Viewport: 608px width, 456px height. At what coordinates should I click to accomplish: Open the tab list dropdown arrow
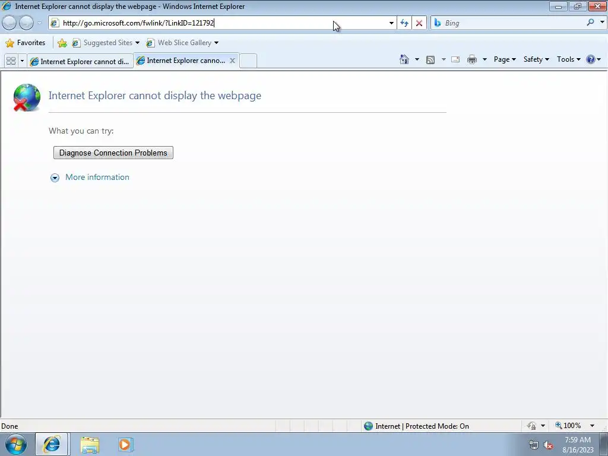(22, 61)
